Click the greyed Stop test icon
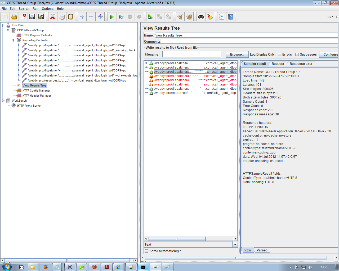The width and height of the screenshot is (339, 271). coord(130,17)
